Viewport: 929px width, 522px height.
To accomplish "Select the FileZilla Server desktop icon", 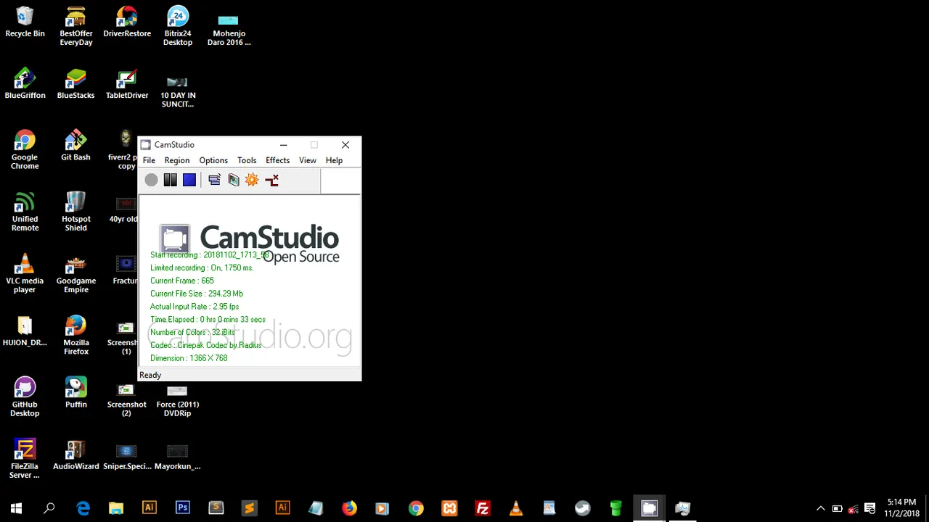I will coord(25,458).
